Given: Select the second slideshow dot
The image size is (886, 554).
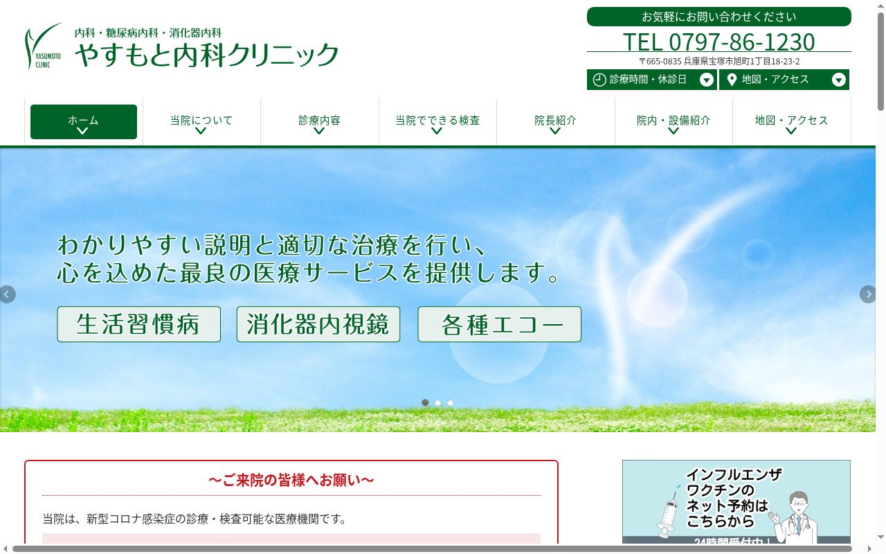Looking at the screenshot, I should [x=437, y=402].
